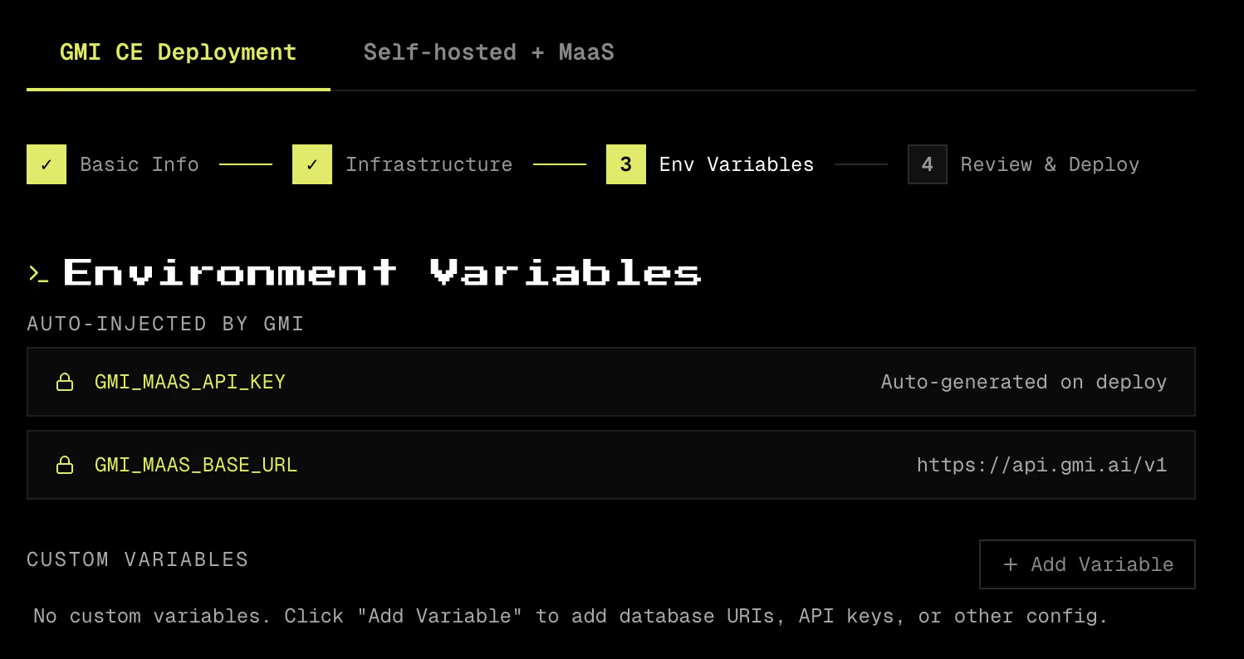Click the 'Auto-generated on deploy' value
1244x659 pixels.
point(1024,382)
